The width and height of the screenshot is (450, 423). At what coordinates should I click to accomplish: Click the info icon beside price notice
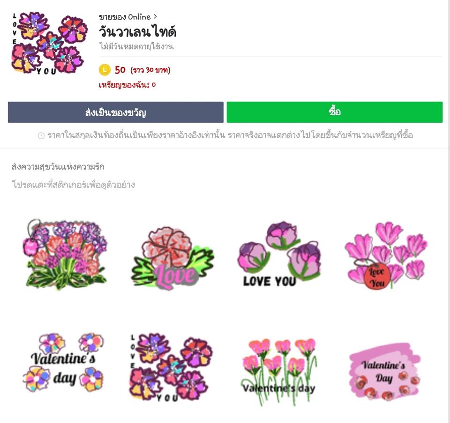pyautogui.click(x=41, y=136)
